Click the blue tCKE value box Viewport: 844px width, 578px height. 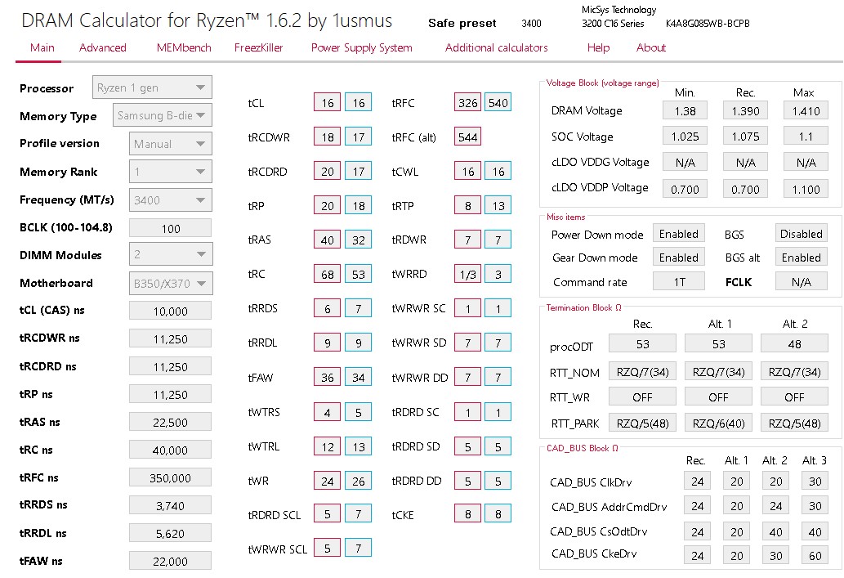click(498, 514)
